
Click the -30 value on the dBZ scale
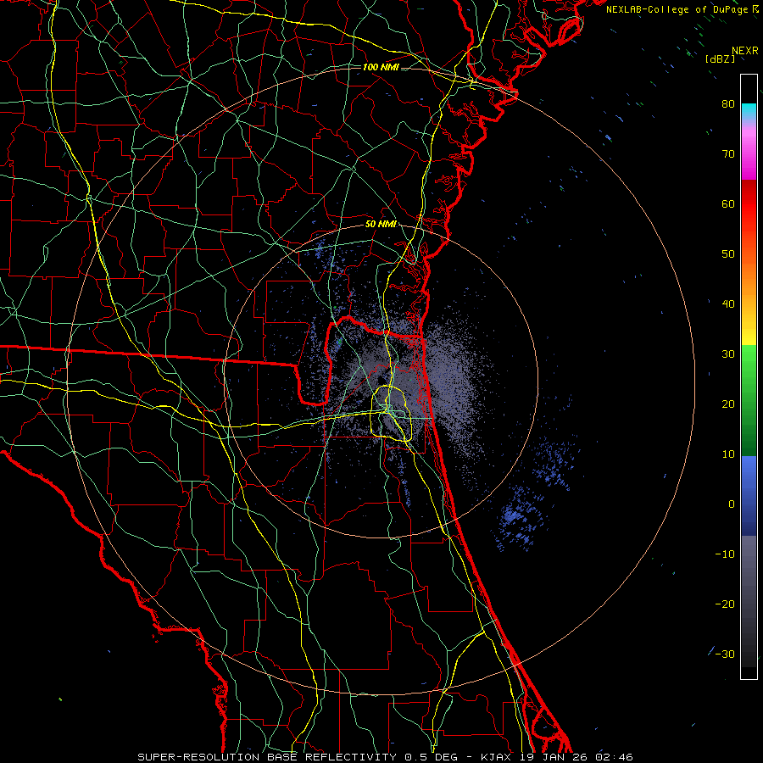pos(725,654)
